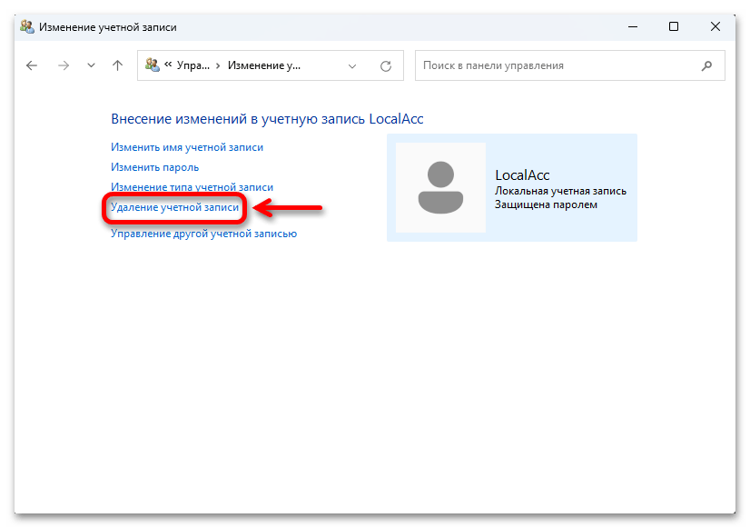Open recent locations chevron next to forward arrow

tap(91, 65)
